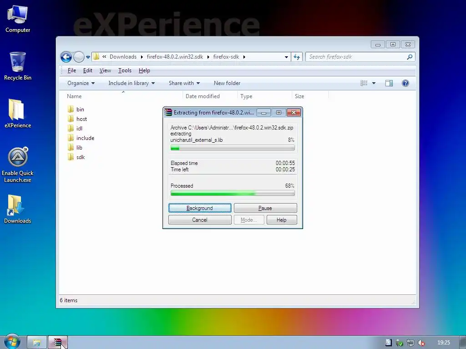Click the current file progress bar
This screenshot has height=349, width=466.
point(233,148)
